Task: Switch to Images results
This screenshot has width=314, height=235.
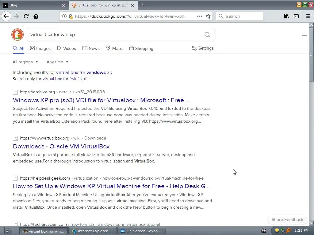Action: pos(40,48)
